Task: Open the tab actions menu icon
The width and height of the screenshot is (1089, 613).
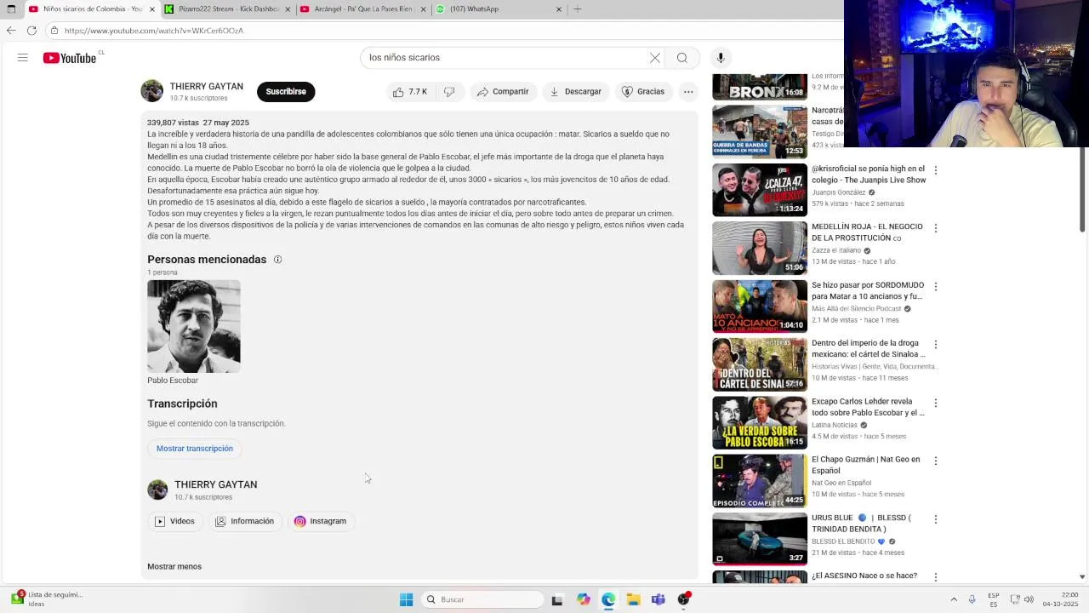Action: [10, 9]
